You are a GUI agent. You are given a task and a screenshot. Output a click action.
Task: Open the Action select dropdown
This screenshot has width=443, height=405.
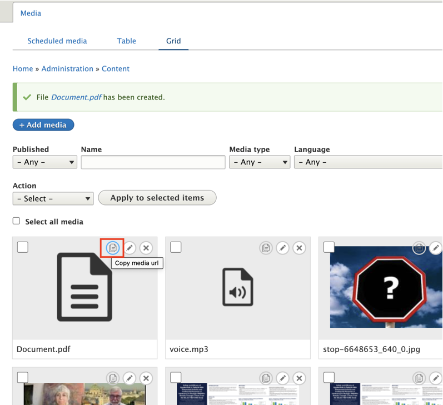click(x=53, y=198)
